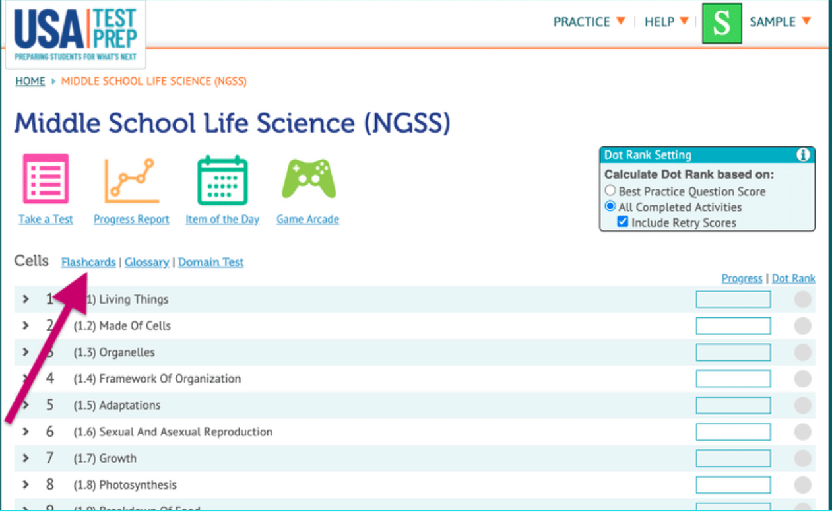Click the (1.2) Made Of Cells row text
832x514 pixels.
click(122, 326)
